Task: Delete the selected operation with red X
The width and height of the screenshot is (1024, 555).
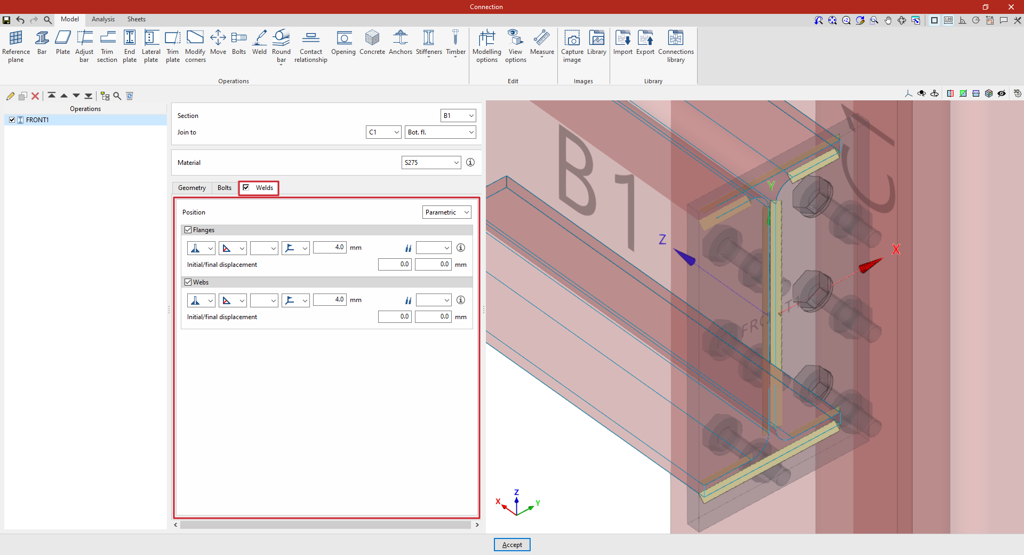Action: point(35,96)
